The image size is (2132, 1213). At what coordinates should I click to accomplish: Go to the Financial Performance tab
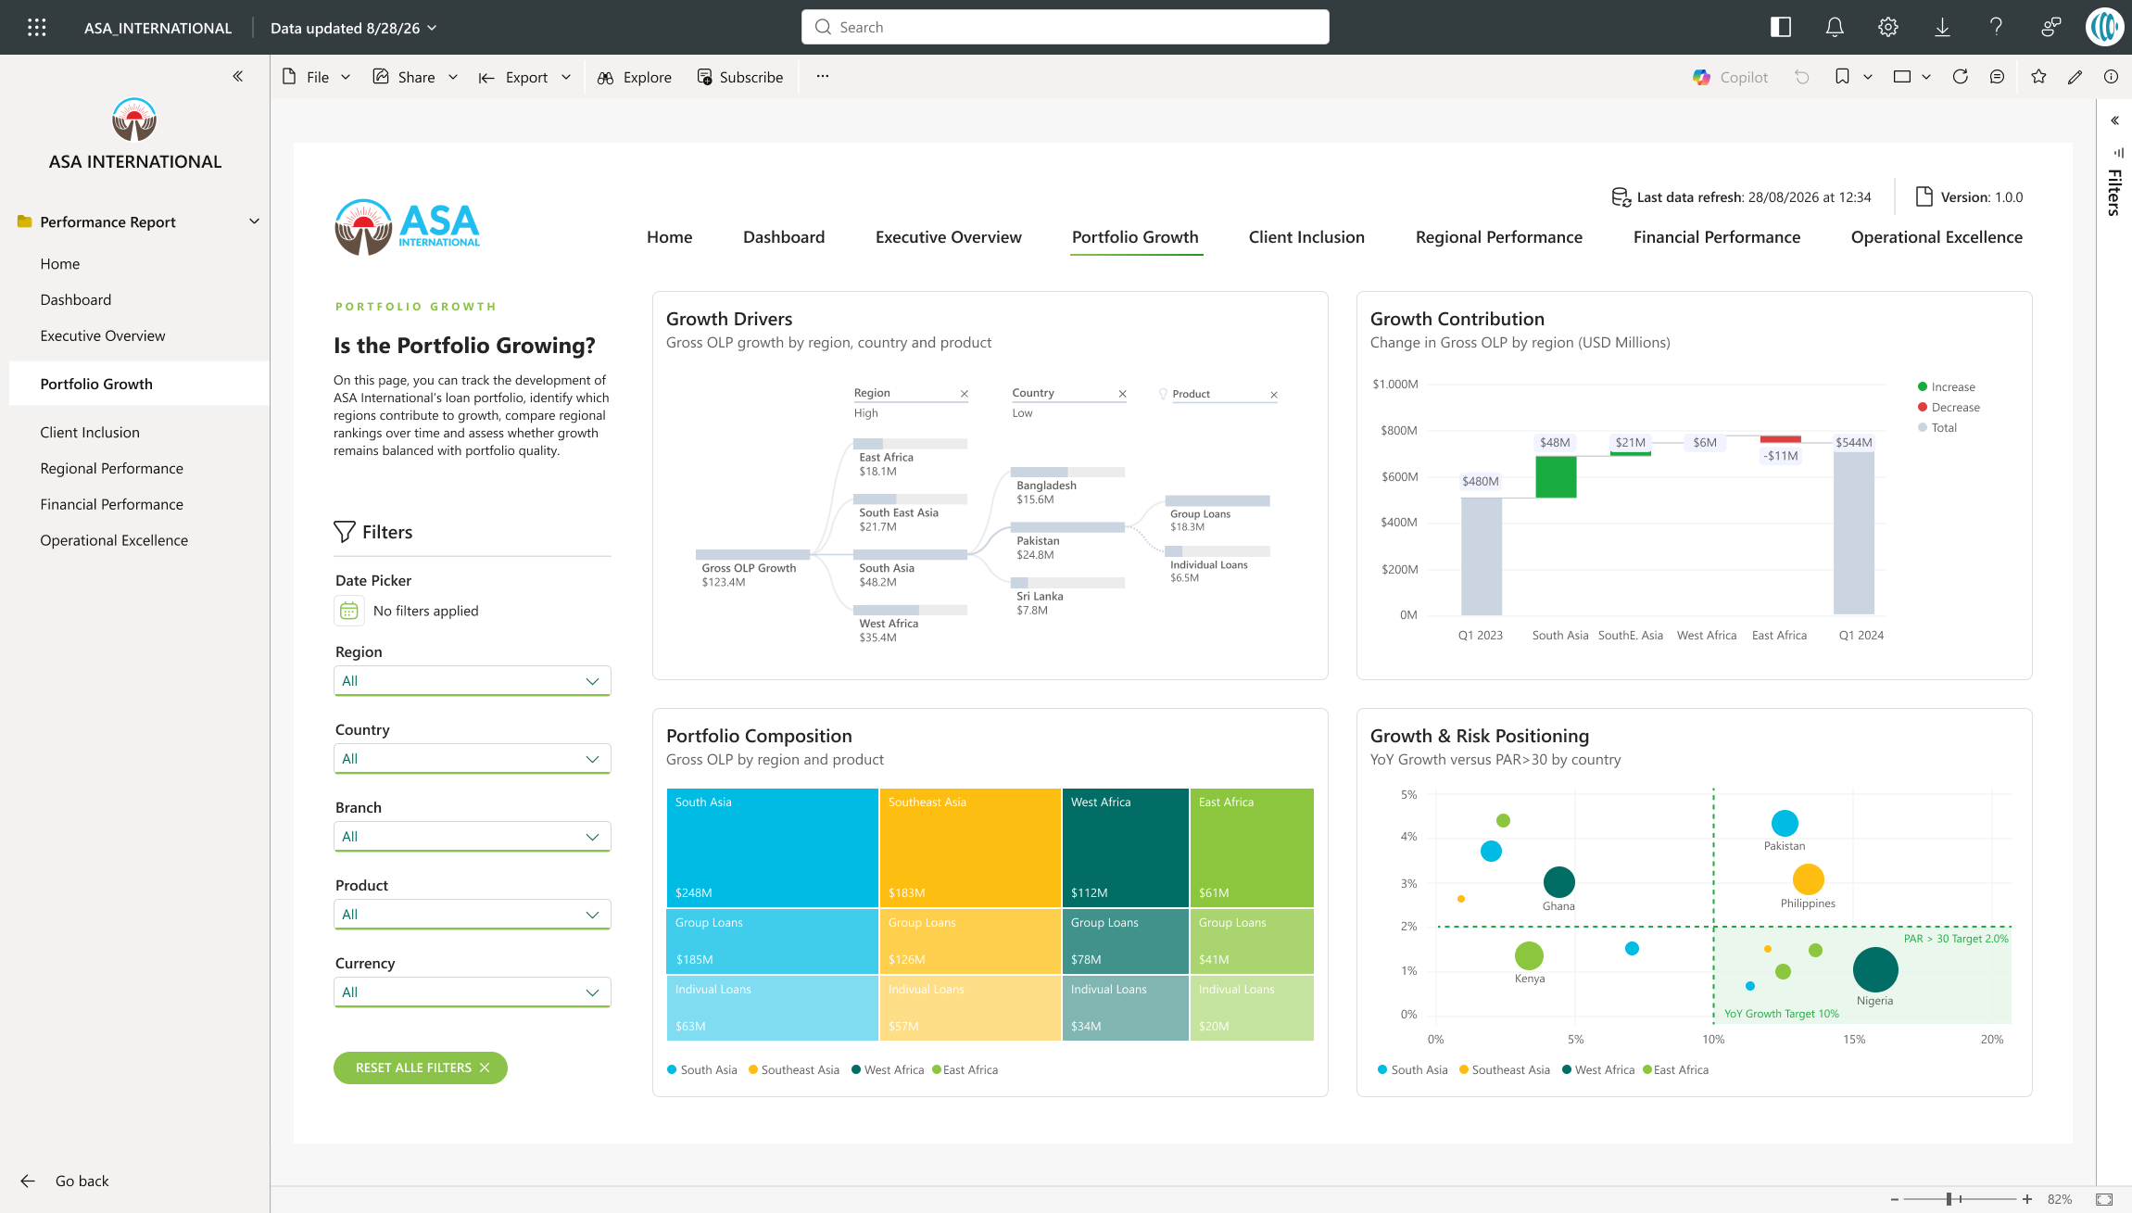1716,237
